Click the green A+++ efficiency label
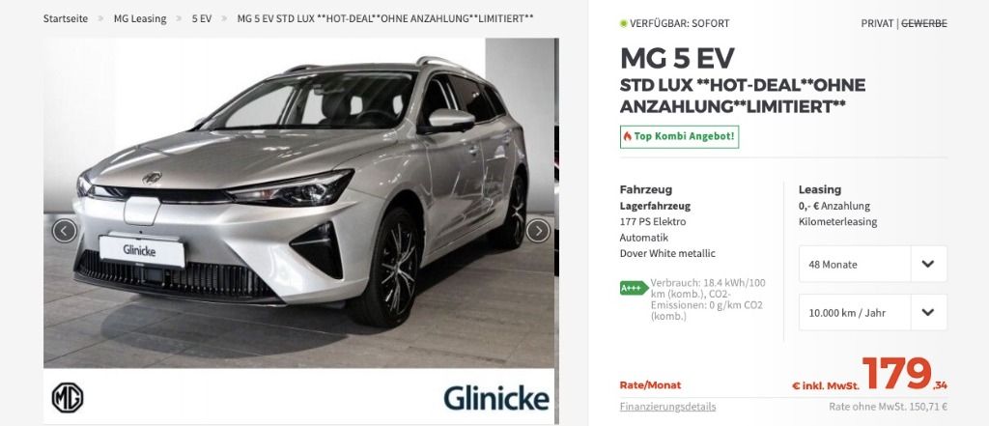989x426 pixels. (x=634, y=289)
